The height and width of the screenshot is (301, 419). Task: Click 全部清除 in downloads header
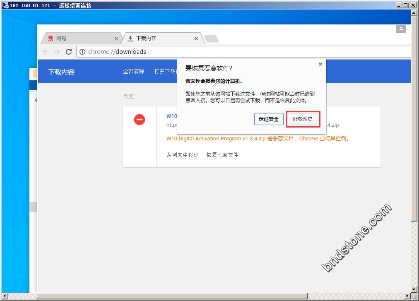click(134, 71)
